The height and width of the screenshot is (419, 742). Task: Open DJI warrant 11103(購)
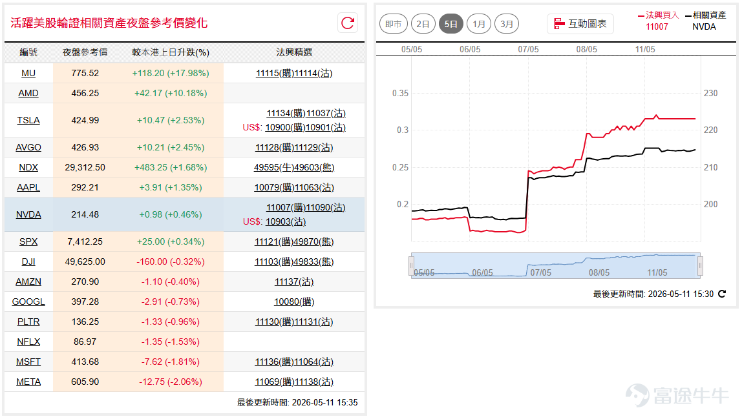(275, 261)
